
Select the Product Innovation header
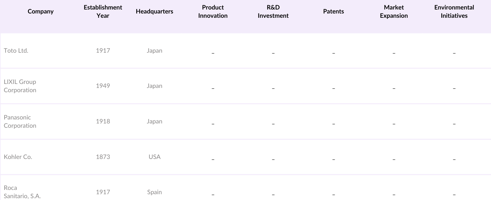point(213,11)
